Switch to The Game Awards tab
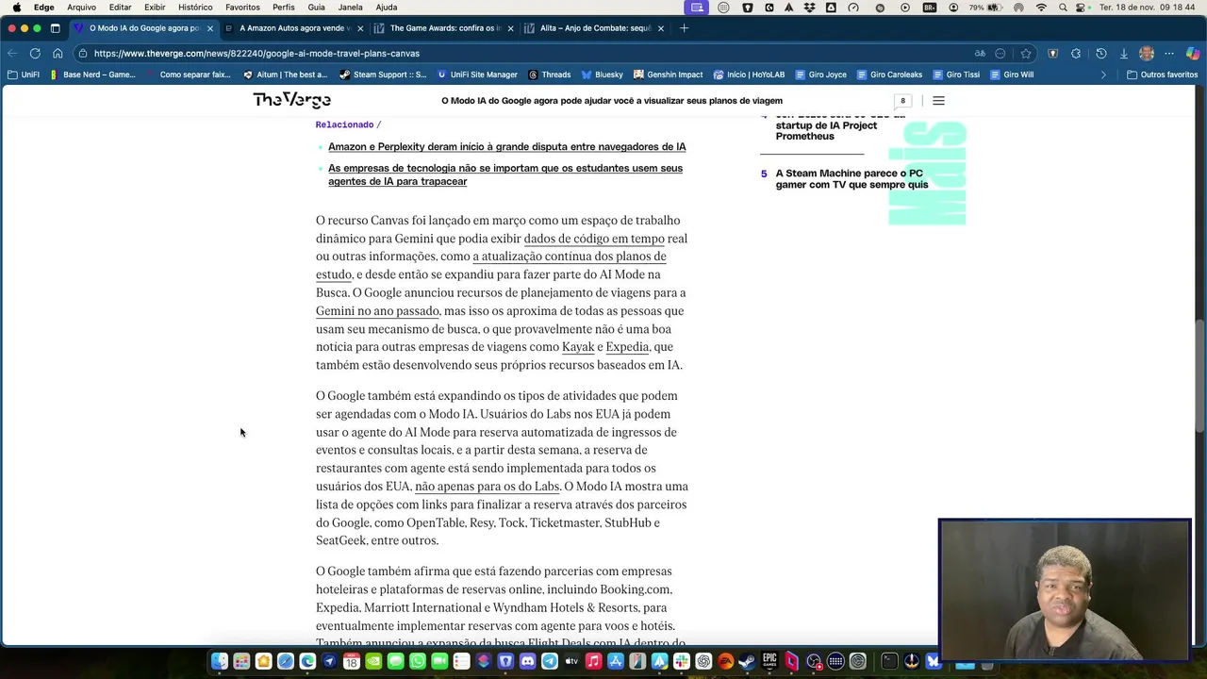Screen dimensions: 1207x679 tap(444, 28)
